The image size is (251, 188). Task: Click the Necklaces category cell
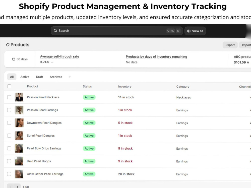tap(184, 97)
